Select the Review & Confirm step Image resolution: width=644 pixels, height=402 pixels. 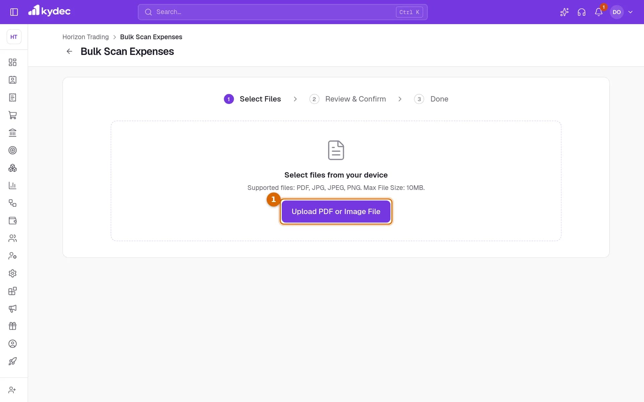pyautogui.click(x=347, y=99)
